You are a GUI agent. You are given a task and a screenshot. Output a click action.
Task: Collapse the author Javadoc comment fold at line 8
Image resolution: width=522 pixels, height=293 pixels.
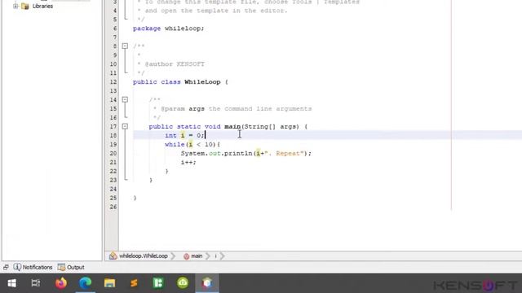[125, 46]
